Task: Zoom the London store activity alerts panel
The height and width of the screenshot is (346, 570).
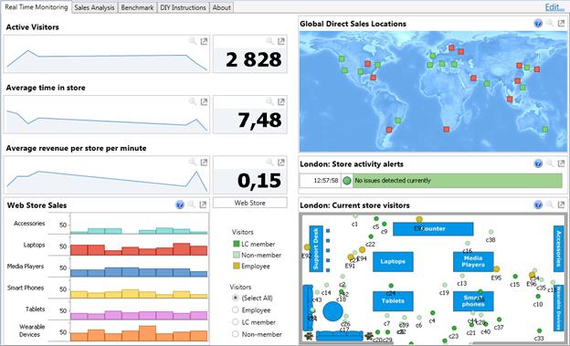Action: click(x=550, y=163)
